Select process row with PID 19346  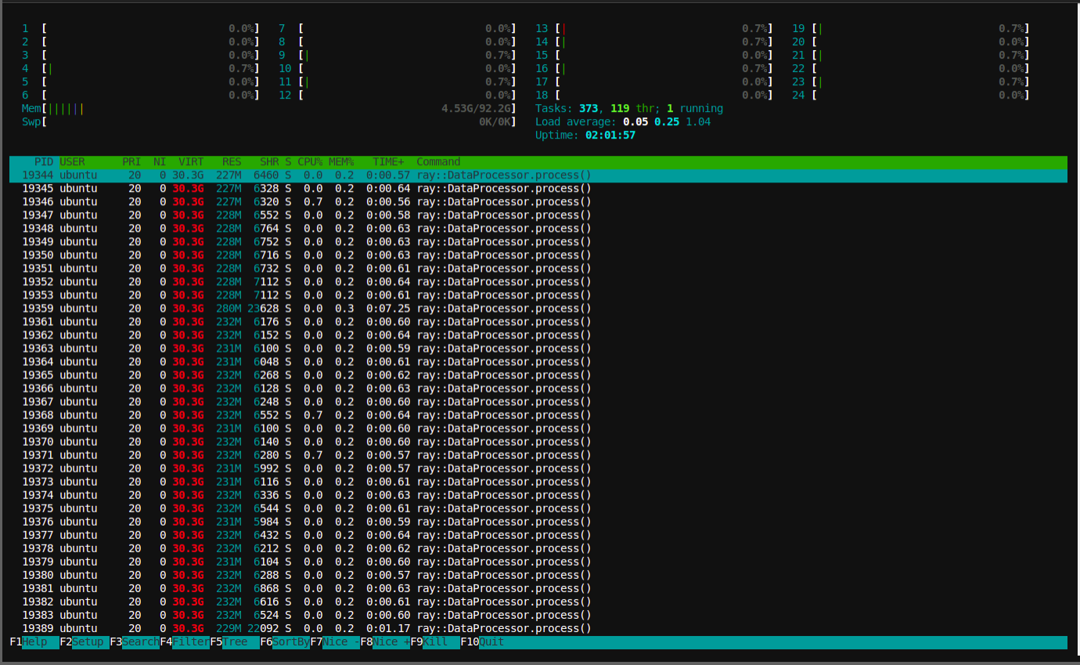538,202
